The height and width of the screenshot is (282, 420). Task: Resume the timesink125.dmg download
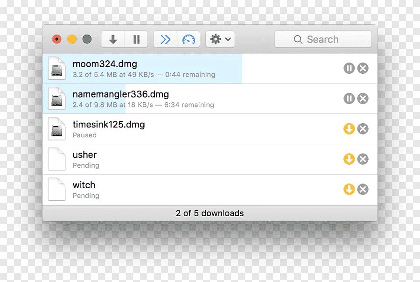[x=349, y=129]
